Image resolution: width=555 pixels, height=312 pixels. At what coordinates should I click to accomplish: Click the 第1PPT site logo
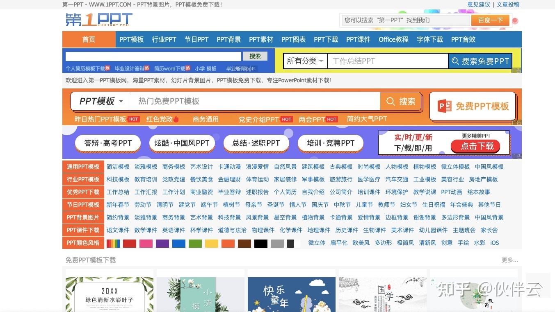click(99, 20)
